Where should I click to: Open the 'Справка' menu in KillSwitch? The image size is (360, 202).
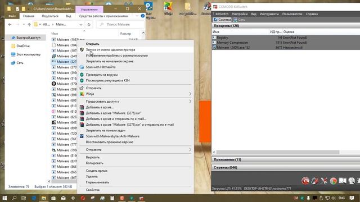click(x=312, y=14)
